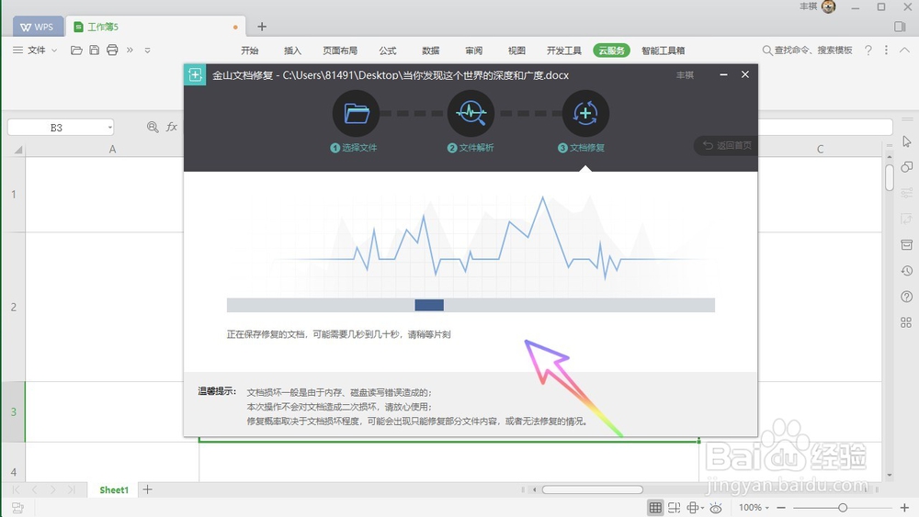Open the 开发工具 ribbon tab

pos(564,51)
